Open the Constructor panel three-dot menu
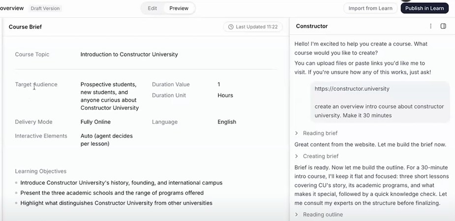Viewport: 455px width, 221px height. 430,26
